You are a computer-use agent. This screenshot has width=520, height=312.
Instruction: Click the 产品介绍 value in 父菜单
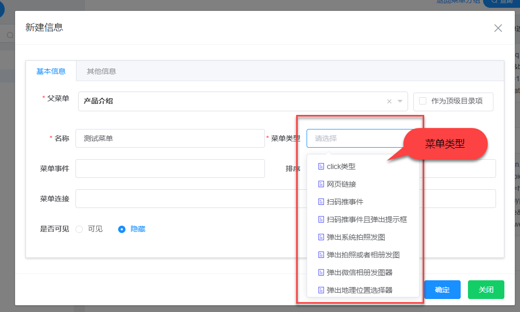(x=98, y=101)
